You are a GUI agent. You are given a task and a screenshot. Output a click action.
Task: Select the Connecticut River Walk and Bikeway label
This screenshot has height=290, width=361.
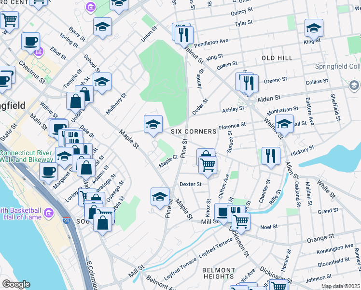coord(27,156)
